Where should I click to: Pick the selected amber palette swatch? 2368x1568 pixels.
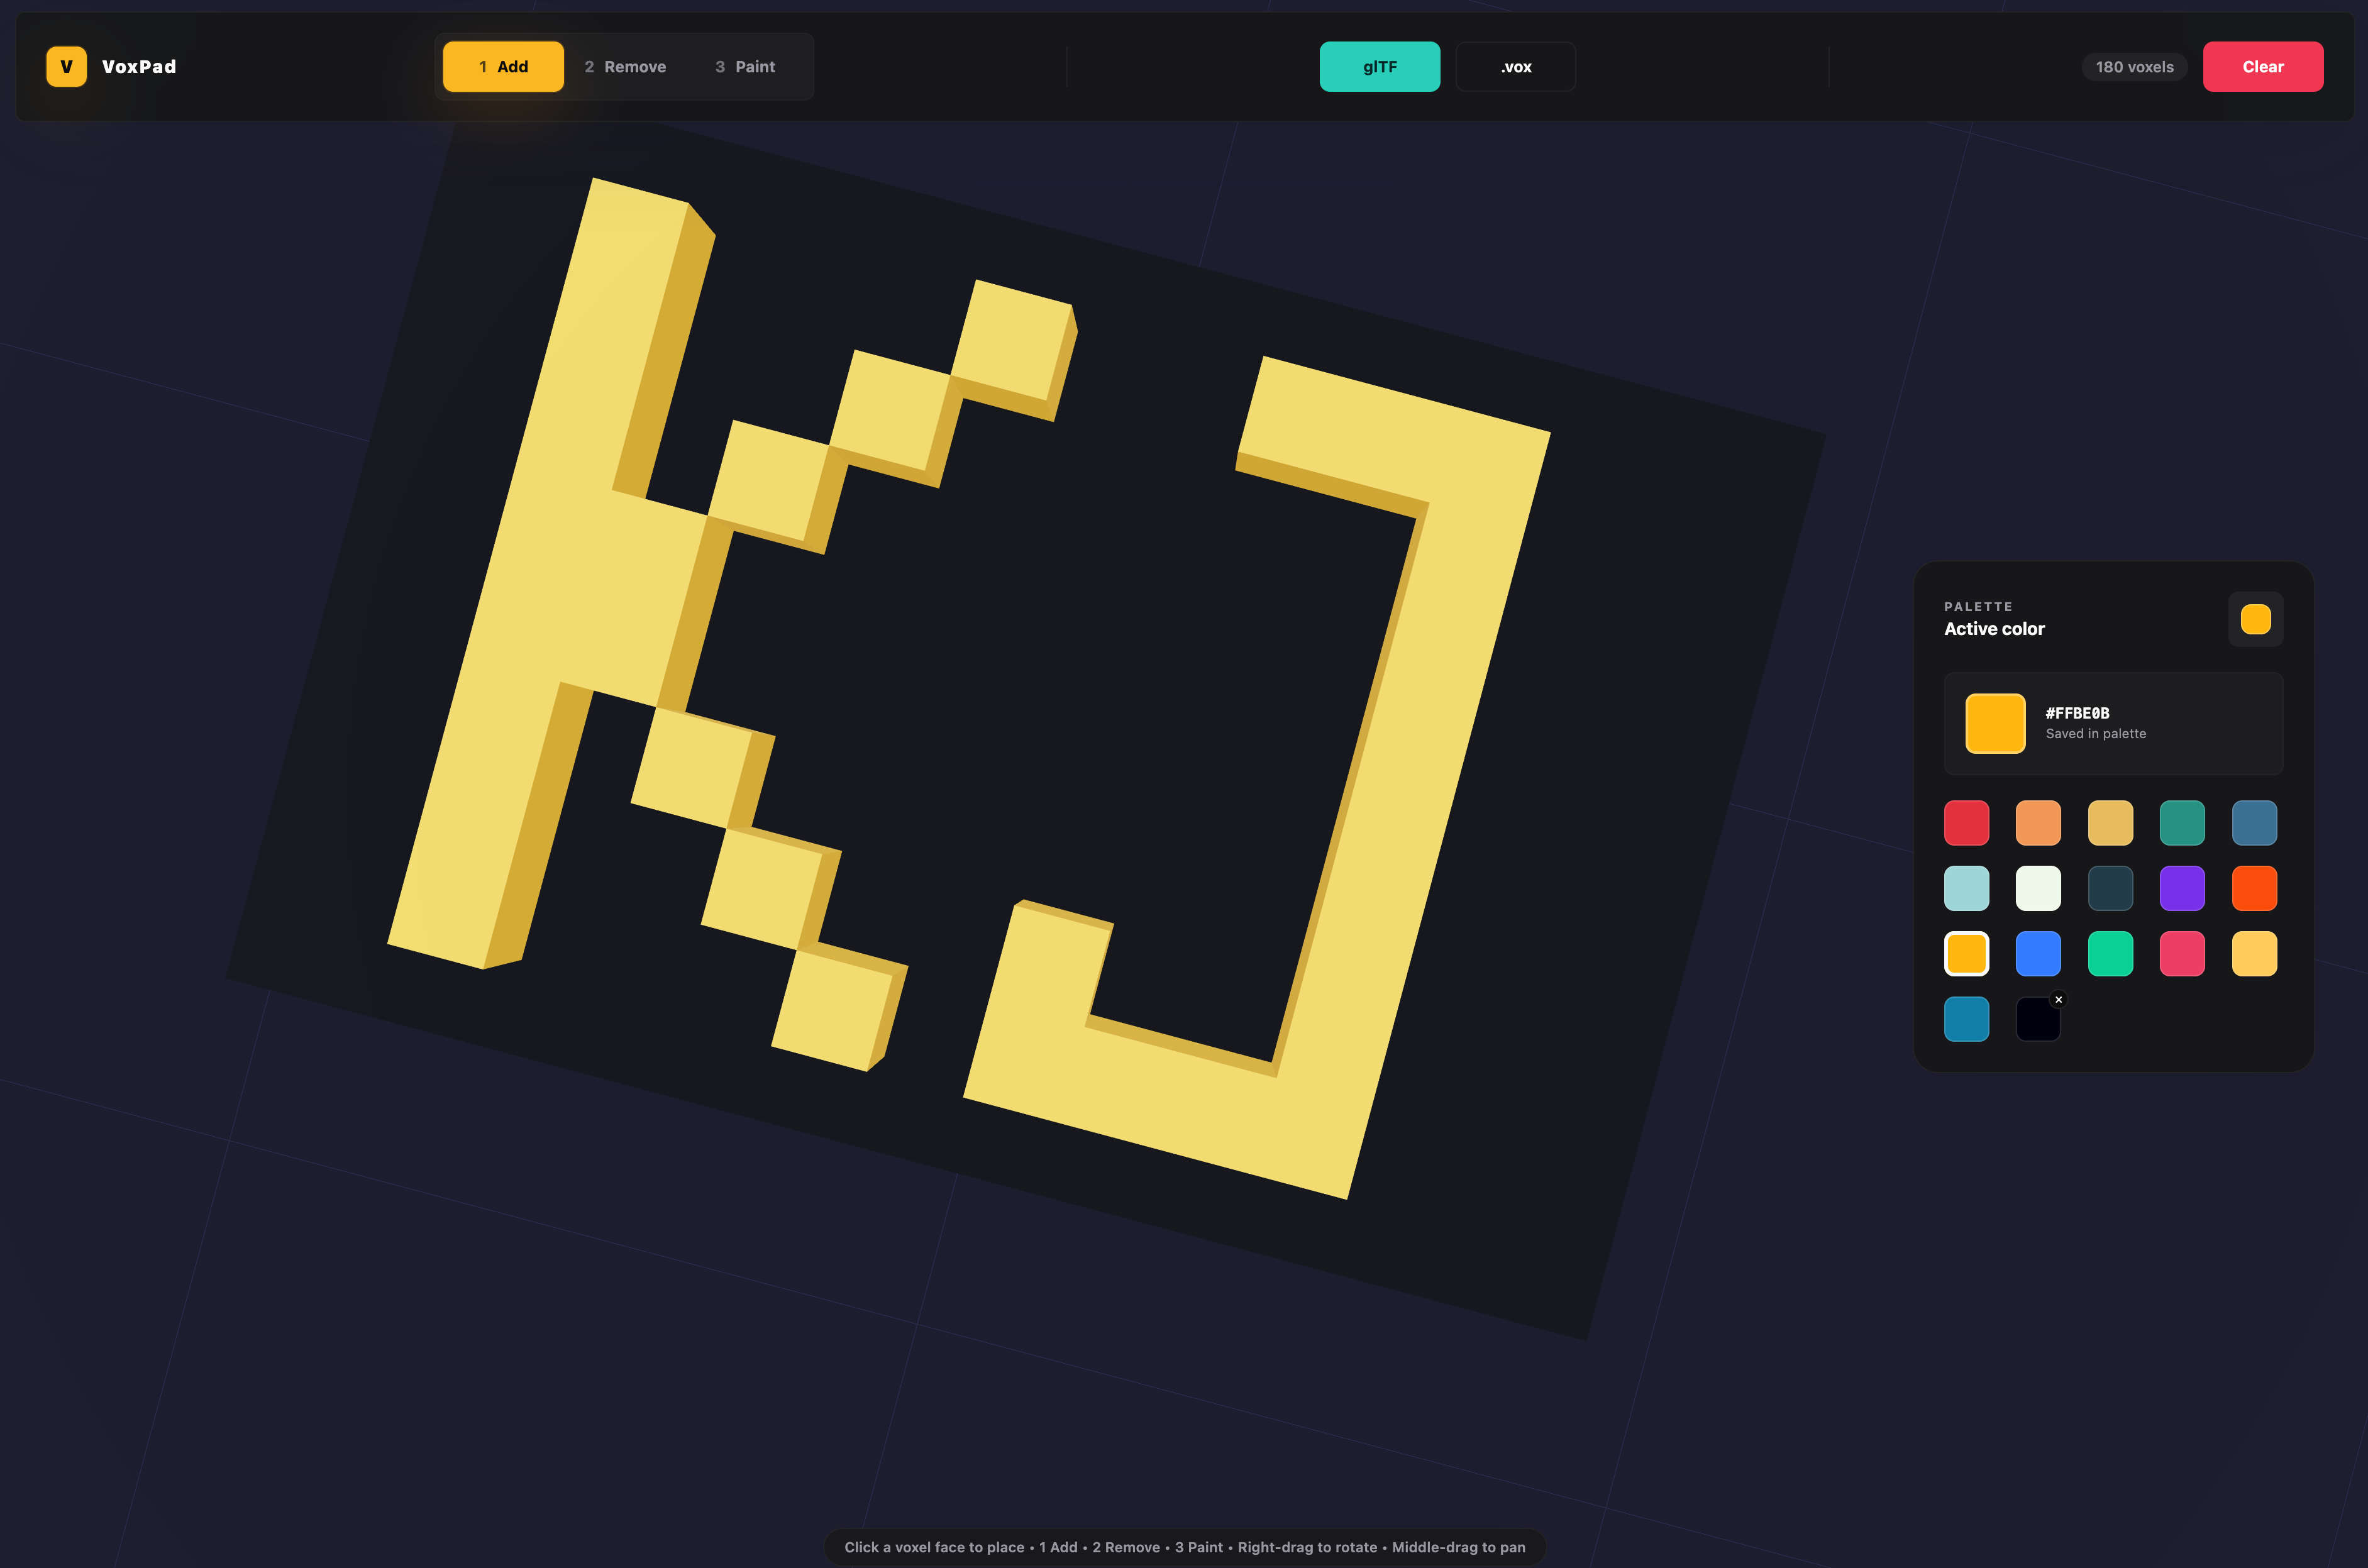[1967, 953]
